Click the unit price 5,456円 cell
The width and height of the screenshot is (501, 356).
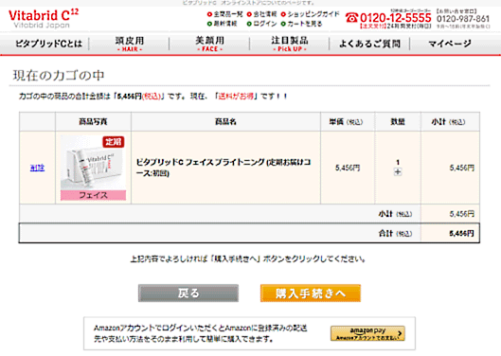[348, 168]
